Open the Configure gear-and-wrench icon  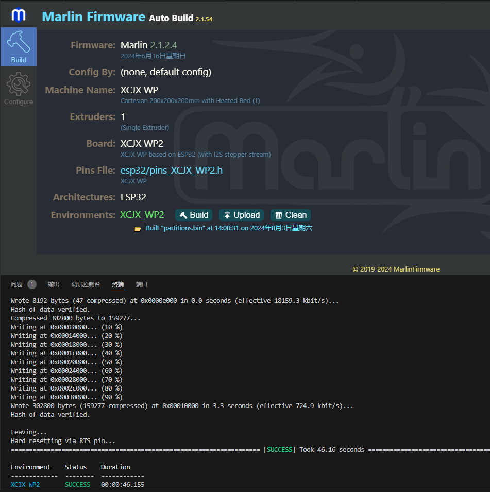click(x=19, y=89)
